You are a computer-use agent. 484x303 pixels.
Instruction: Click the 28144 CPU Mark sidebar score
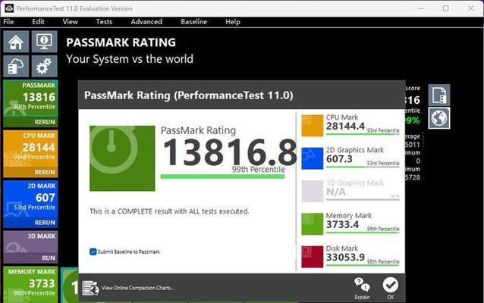click(39, 148)
